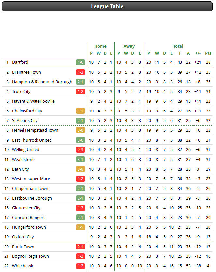This screenshot has height=272, width=216.
Task: Select Whitehawk's red 1-2 result badge
Action: pos(80,266)
